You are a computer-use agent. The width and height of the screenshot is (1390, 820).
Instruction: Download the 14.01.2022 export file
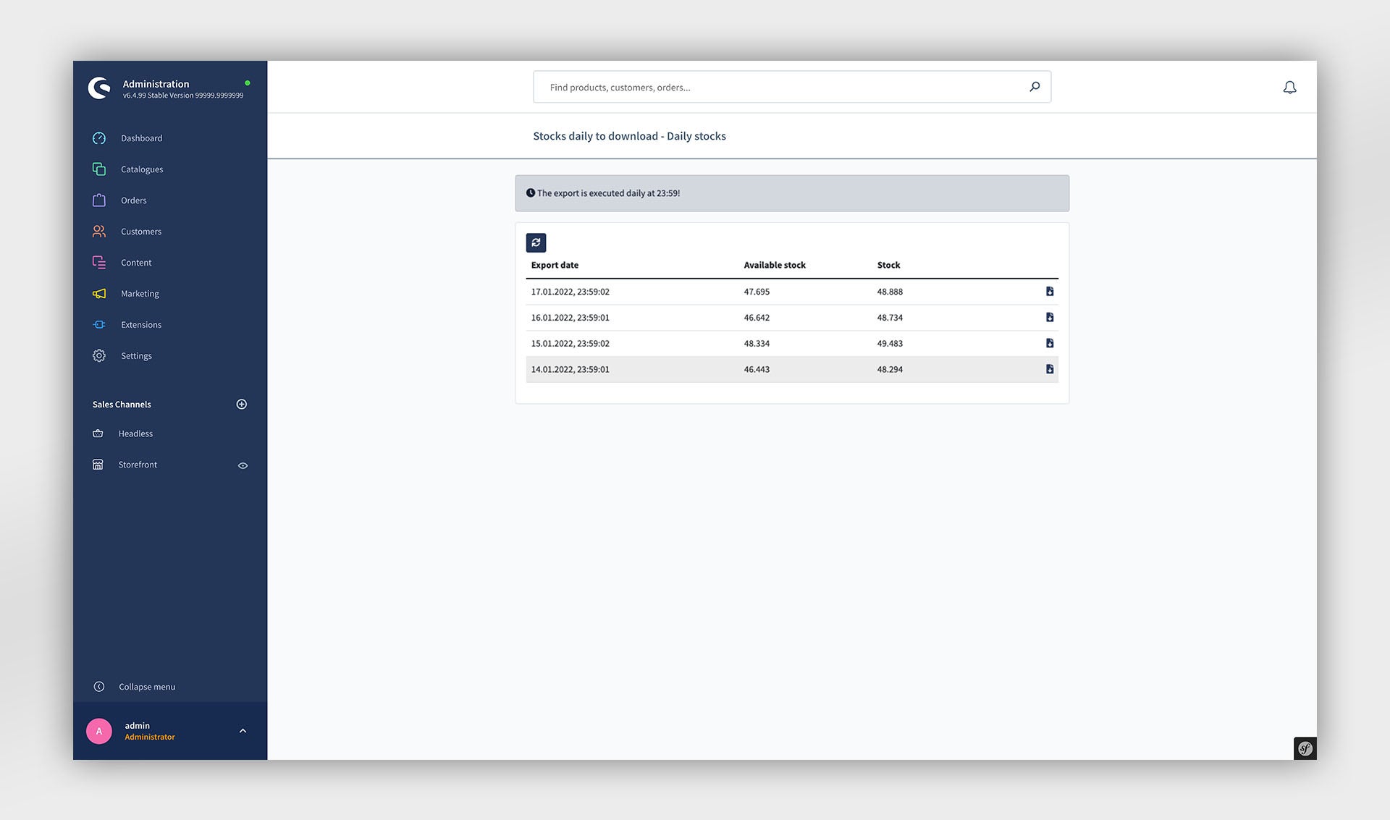pyautogui.click(x=1050, y=369)
